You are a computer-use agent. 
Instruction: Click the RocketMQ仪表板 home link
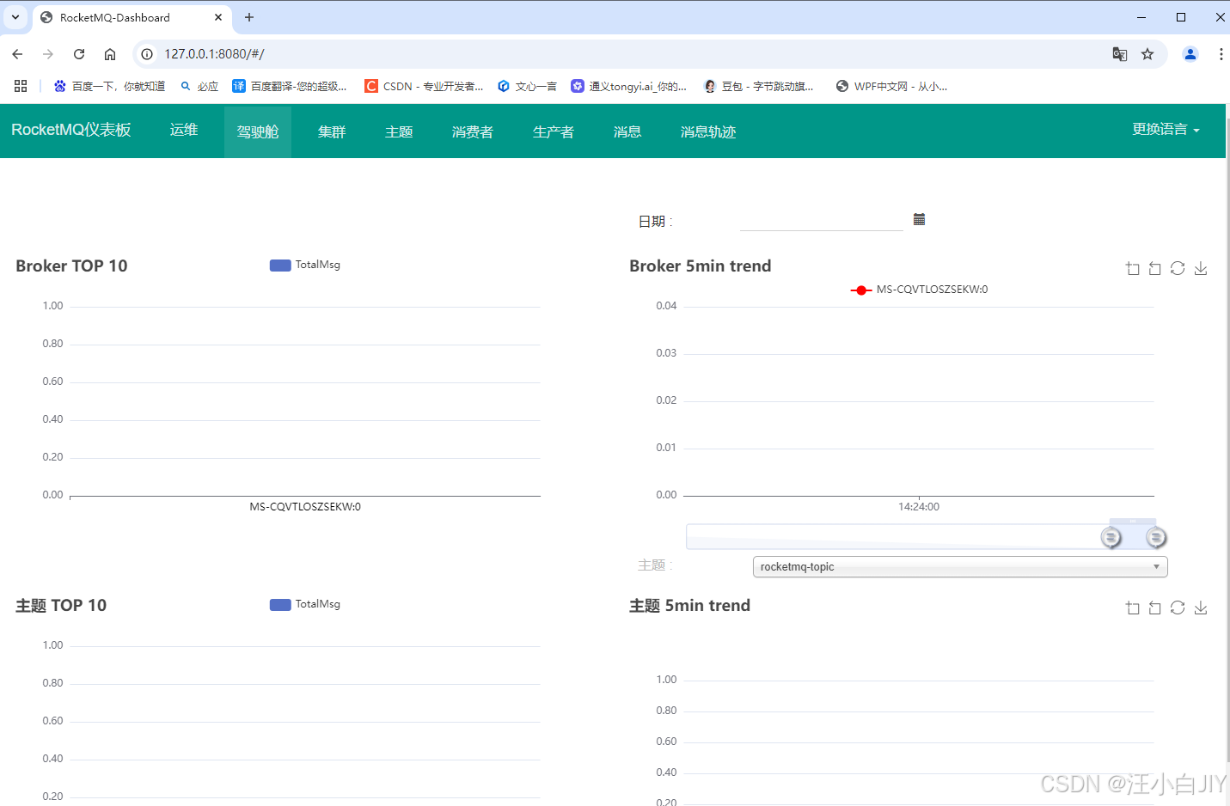(x=71, y=131)
